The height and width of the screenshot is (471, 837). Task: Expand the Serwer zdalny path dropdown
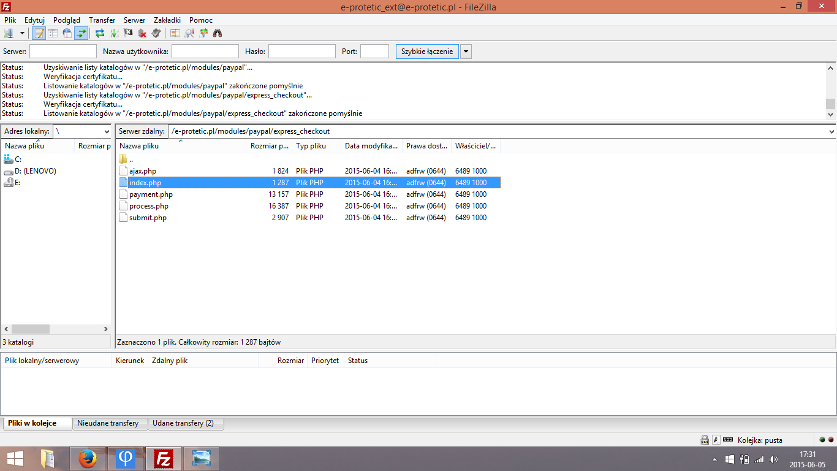831,131
